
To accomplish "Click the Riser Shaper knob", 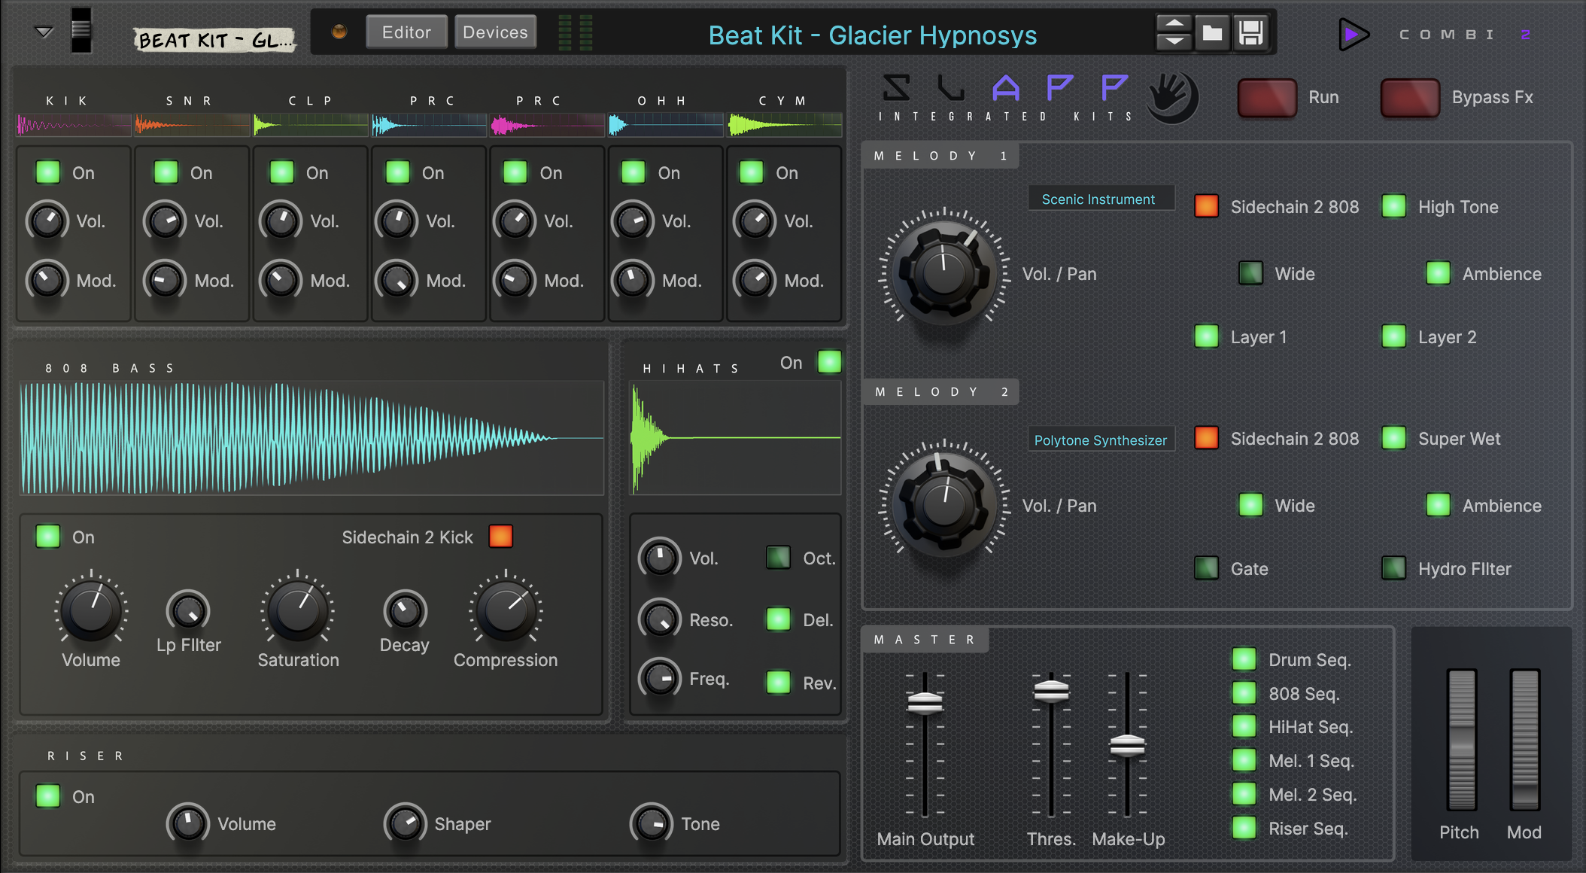I will click(x=405, y=823).
